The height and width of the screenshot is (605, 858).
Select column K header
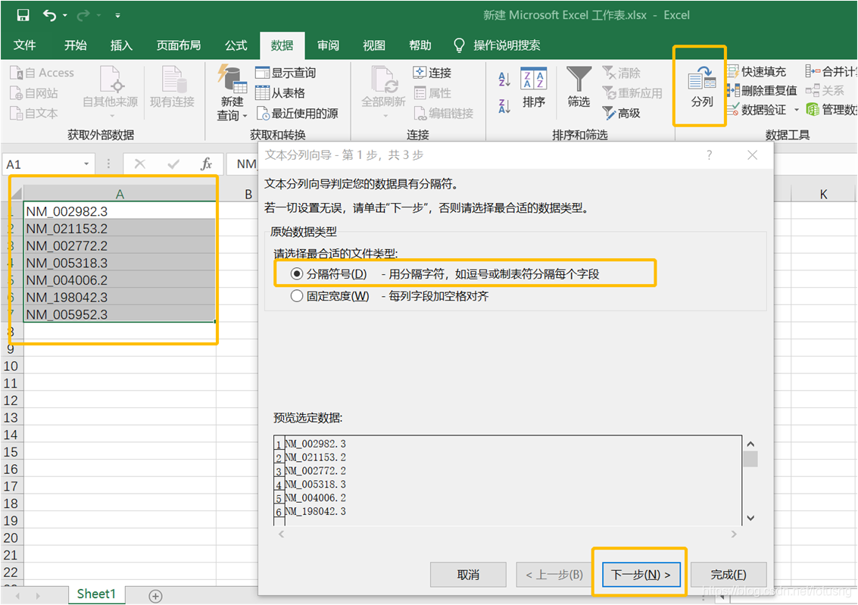(x=823, y=194)
